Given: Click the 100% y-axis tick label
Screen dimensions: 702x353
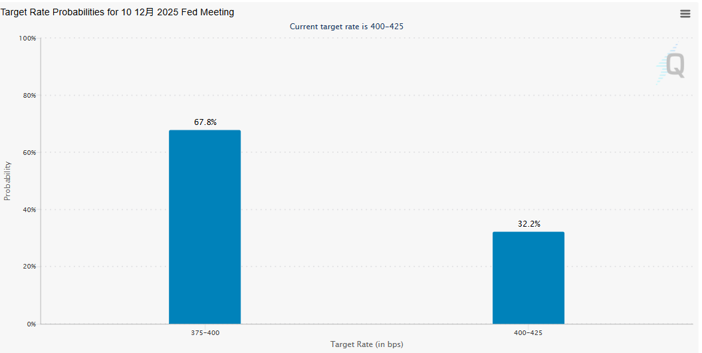Looking at the screenshot, I should [x=27, y=39].
